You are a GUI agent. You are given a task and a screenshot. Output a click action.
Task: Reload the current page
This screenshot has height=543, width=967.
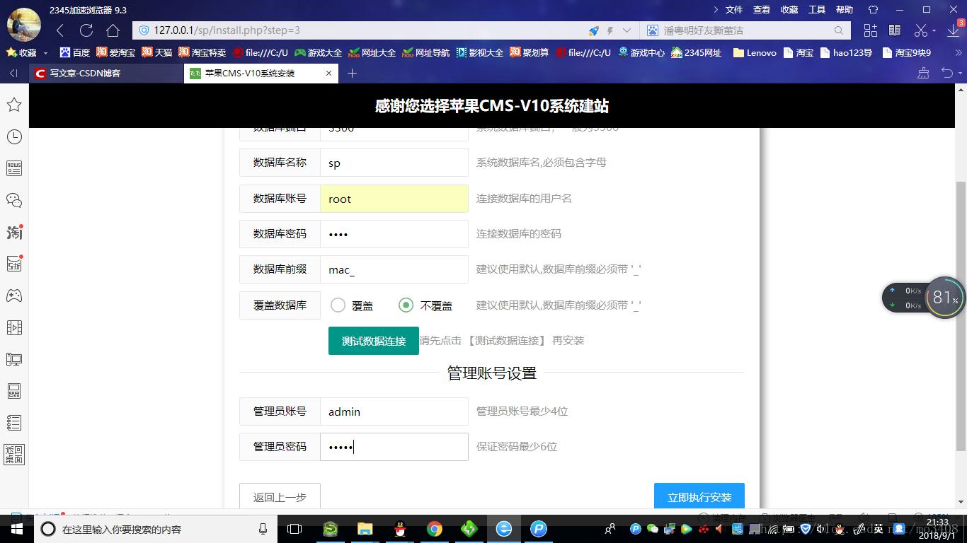pyautogui.click(x=86, y=30)
